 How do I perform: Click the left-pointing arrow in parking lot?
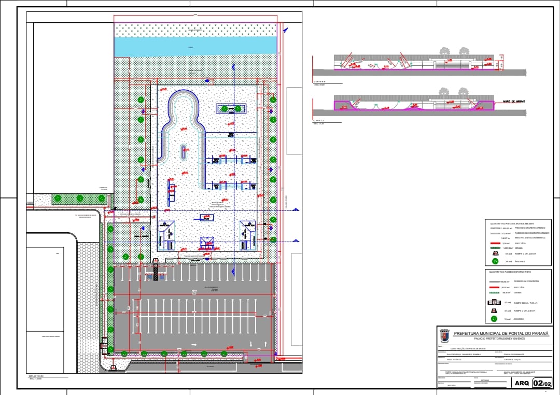coord(193,291)
